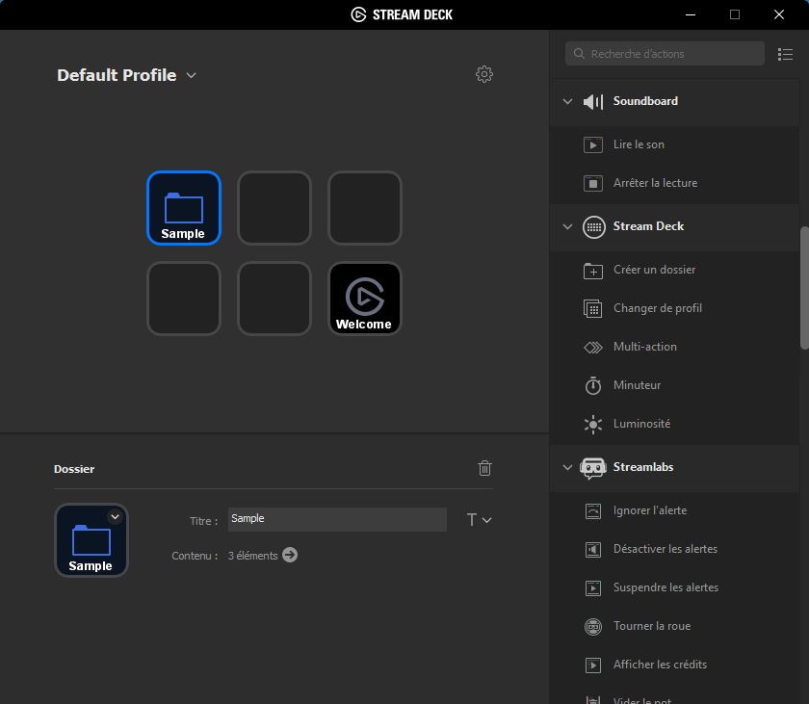
Task: Click the Afficher les crédits icon
Action: (x=593, y=665)
